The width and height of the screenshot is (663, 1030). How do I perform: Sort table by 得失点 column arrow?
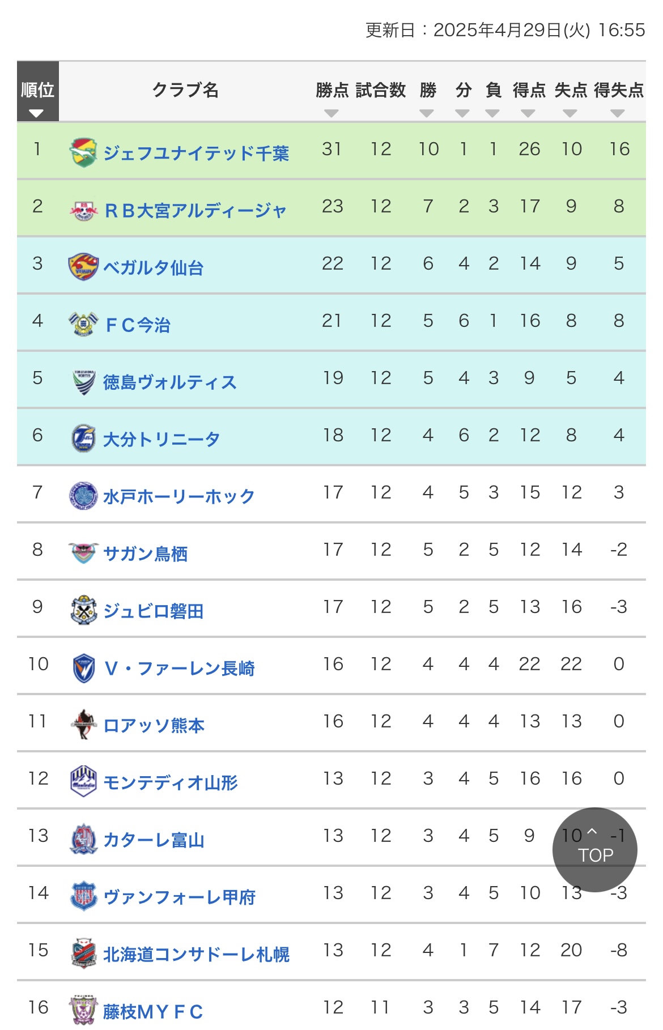[618, 113]
